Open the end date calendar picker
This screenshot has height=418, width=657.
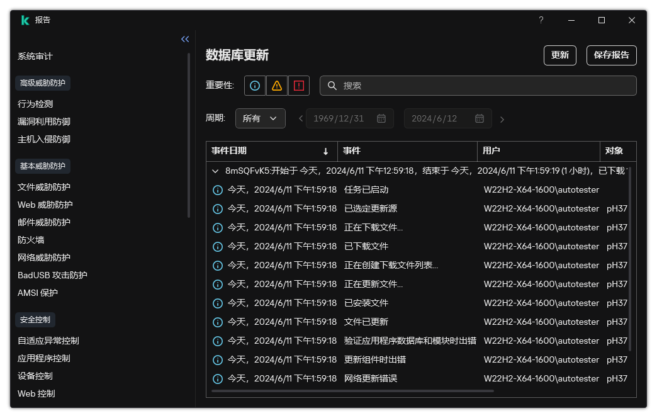(480, 118)
